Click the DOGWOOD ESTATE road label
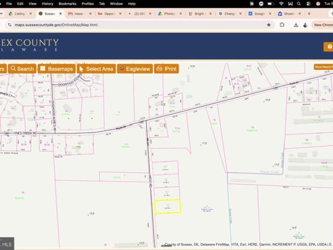Viewport: 333px width, 250px height. (x=70, y=80)
